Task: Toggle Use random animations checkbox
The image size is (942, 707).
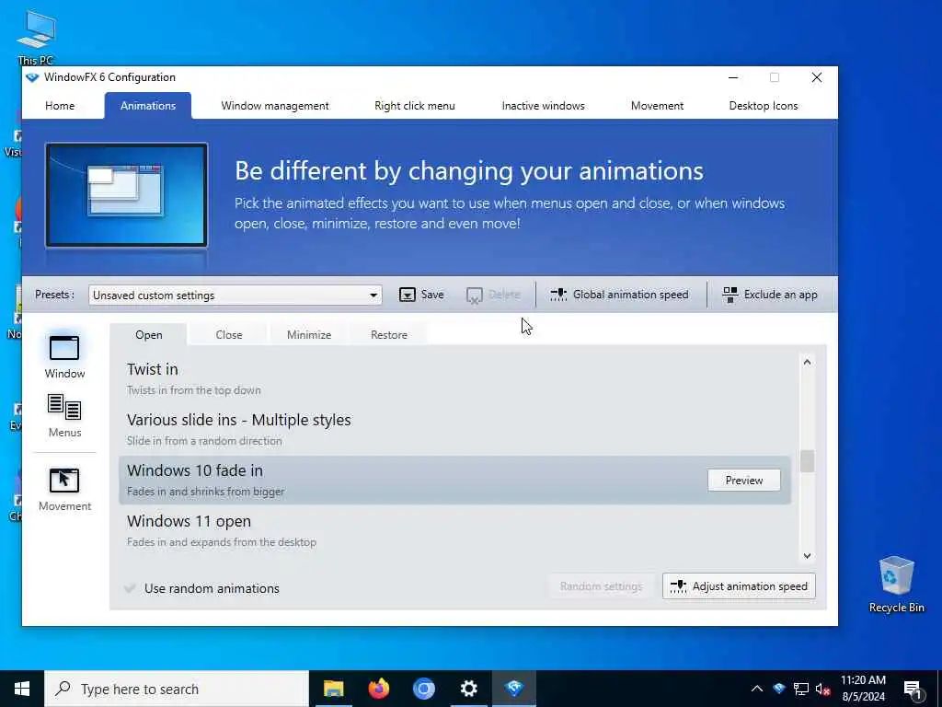Action: (x=130, y=588)
